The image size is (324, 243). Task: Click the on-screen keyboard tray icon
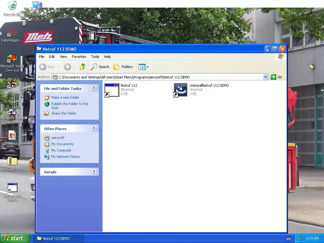coord(289,239)
